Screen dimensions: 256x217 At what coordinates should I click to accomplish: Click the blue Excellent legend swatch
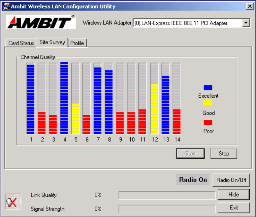[x=208, y=88]
